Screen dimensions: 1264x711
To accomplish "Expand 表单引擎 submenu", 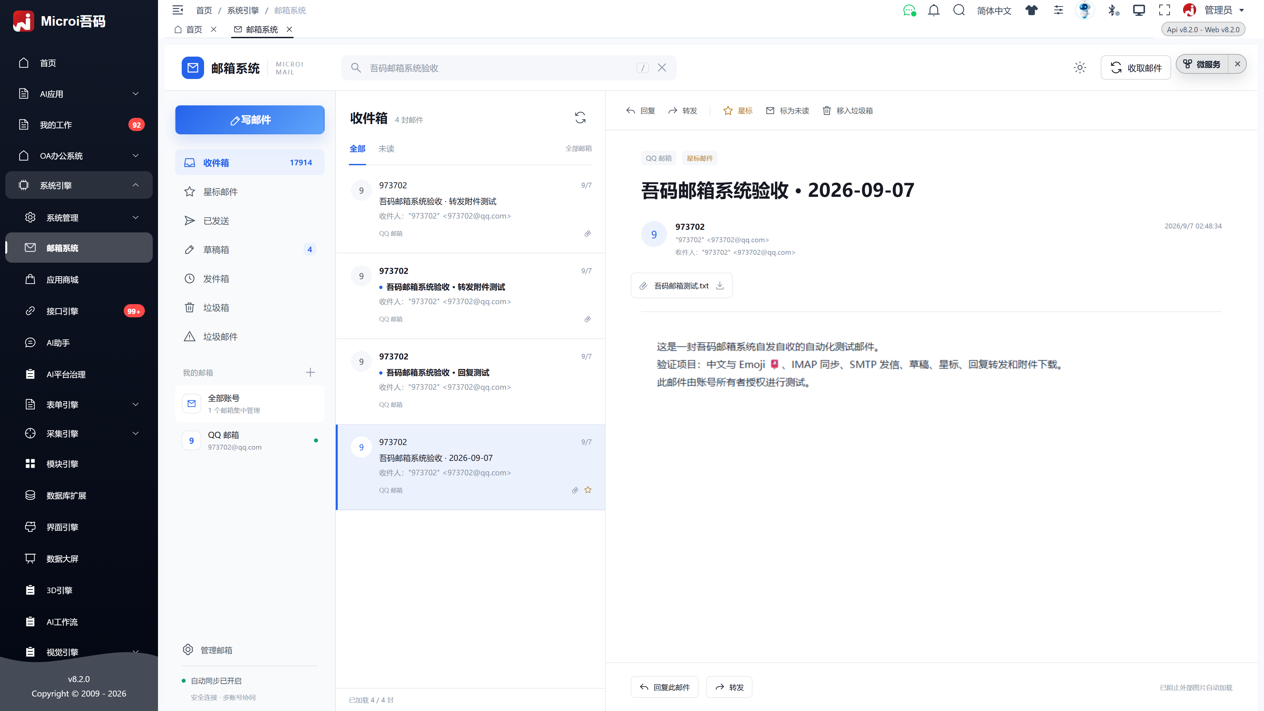I will [x=79, y=404].
